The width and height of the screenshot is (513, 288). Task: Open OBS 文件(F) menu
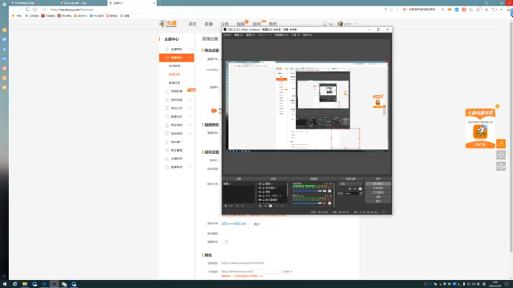(227, 35)
